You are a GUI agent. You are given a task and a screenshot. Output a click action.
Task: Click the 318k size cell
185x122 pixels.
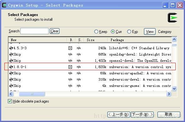point(102,79)
